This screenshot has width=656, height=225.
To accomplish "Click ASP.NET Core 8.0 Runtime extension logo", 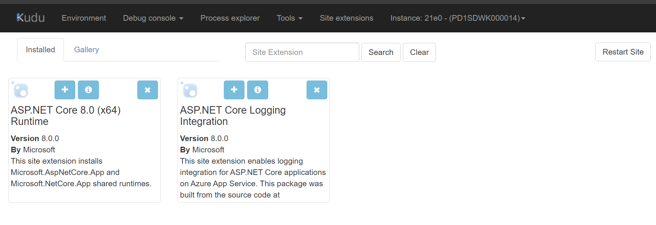I will [20, 90].
